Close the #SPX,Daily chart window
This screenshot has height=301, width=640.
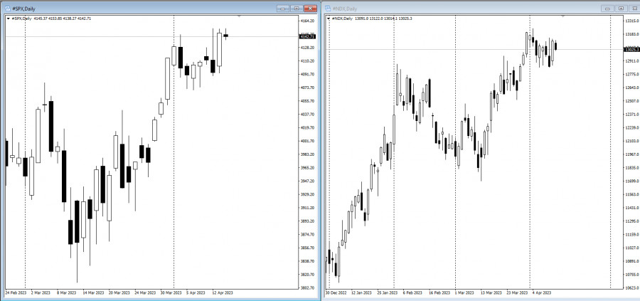pos(311,8)
